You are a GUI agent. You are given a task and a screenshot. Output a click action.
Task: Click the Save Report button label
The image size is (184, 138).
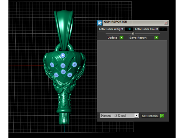click(141, 38)
